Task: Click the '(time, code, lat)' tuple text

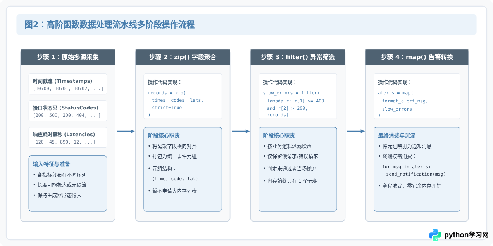Action: coord(175,179)
